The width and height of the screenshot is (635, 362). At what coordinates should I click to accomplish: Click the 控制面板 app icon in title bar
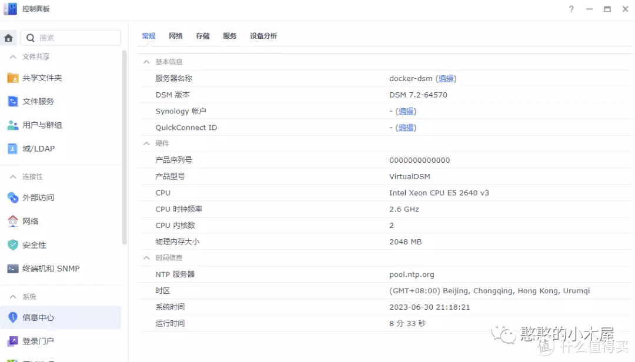[x=10, y=8]
